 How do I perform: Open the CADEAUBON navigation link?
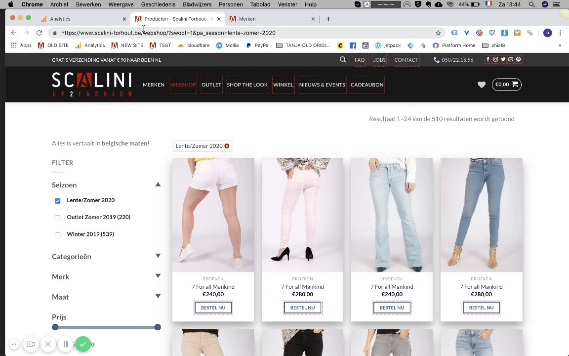pos(367,85)
